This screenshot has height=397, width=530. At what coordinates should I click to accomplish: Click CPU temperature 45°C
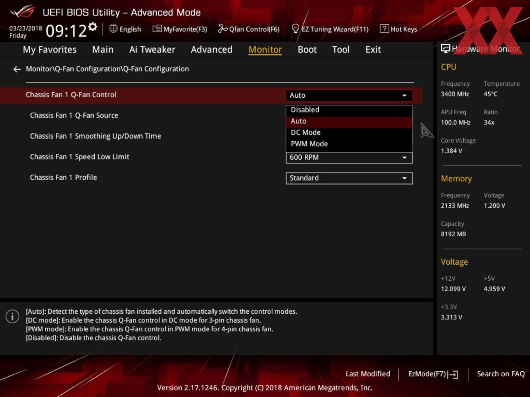[491, 94]
